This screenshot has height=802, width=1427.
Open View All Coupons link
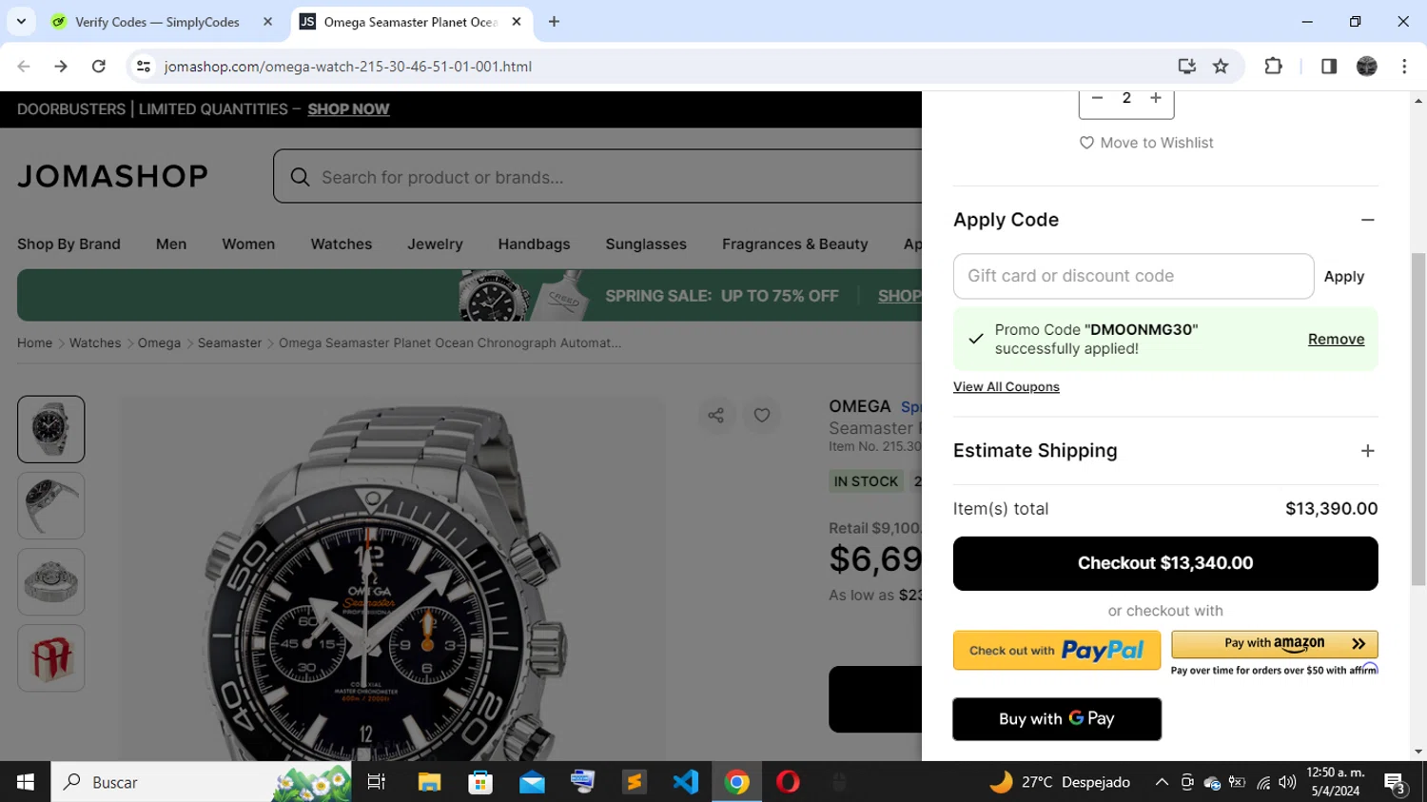pyautogui.click(x=1006, y=387)
